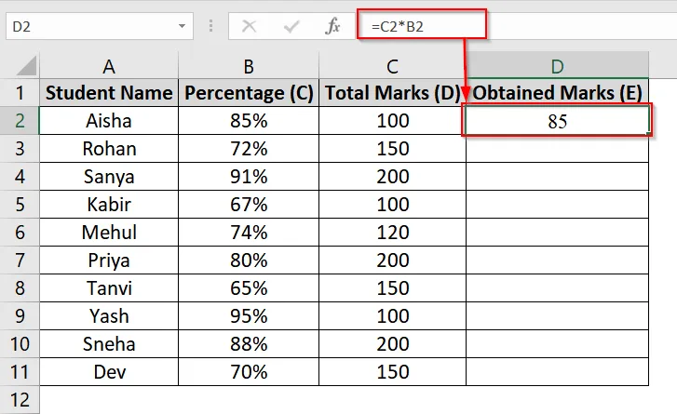Select row 4 header
The image size is (677, 414).
coord(20,177)
